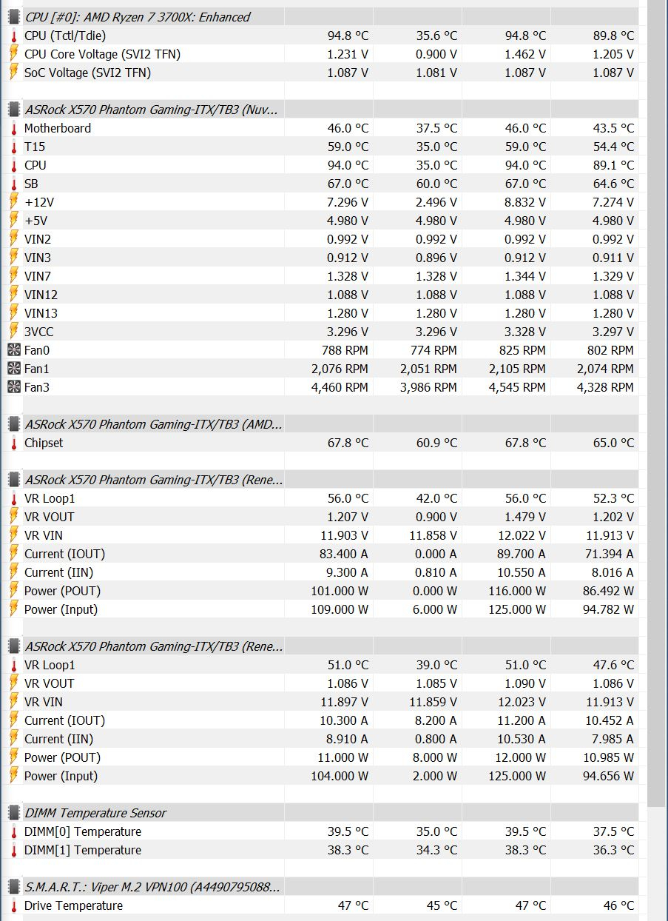Screen dimensions: 668x921
Task: Select the 'Drive Temperature' label
Action: (73, 905)
